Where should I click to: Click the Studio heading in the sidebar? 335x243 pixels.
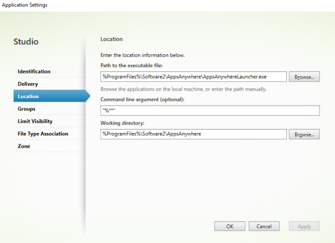tap(26, 42)
